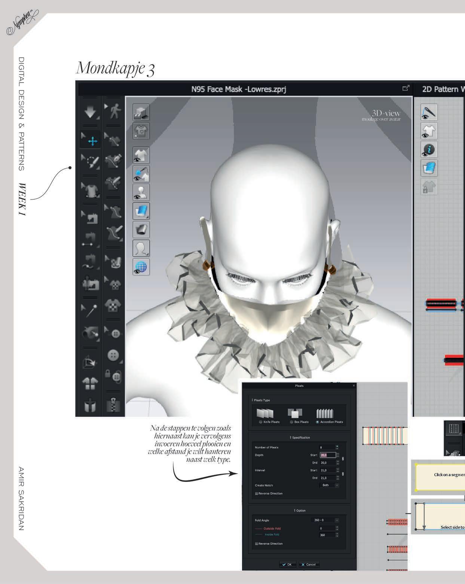Close the Pleats dialog
The height and width of the screenshot is (584, 465).
[354, 386]
